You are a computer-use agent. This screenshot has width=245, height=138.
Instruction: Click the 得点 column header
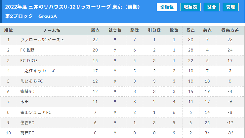[x=190, y=30]
